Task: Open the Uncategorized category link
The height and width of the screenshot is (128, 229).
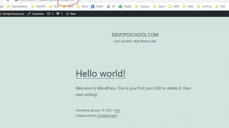Action: 107,116
